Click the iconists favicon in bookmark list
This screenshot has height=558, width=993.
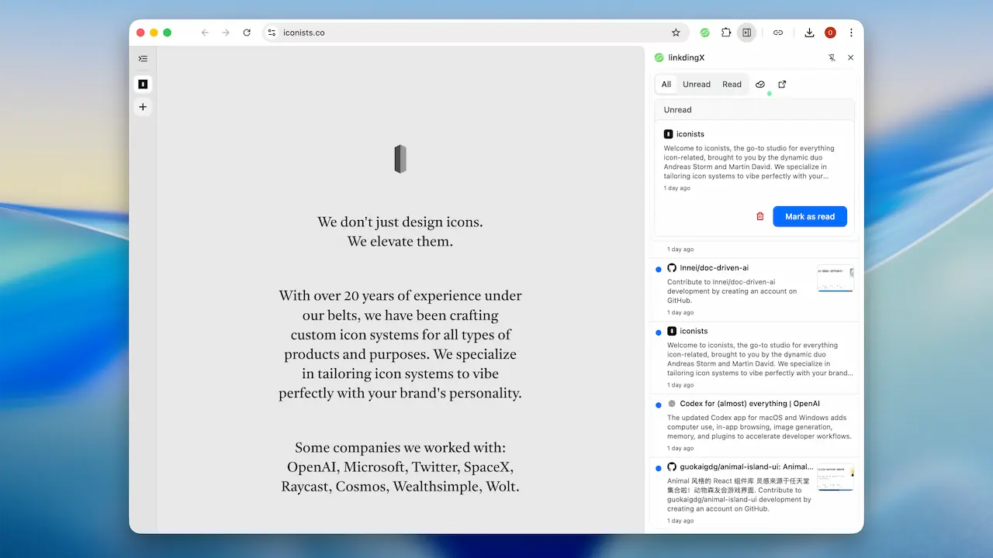pos(672,331)
